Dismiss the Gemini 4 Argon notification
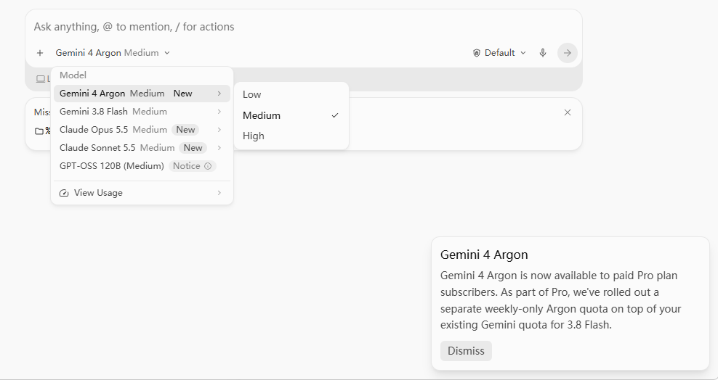718x380 pixels. (466, 351)
